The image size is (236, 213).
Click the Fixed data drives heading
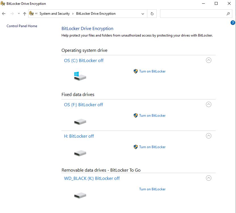[78, 95]
